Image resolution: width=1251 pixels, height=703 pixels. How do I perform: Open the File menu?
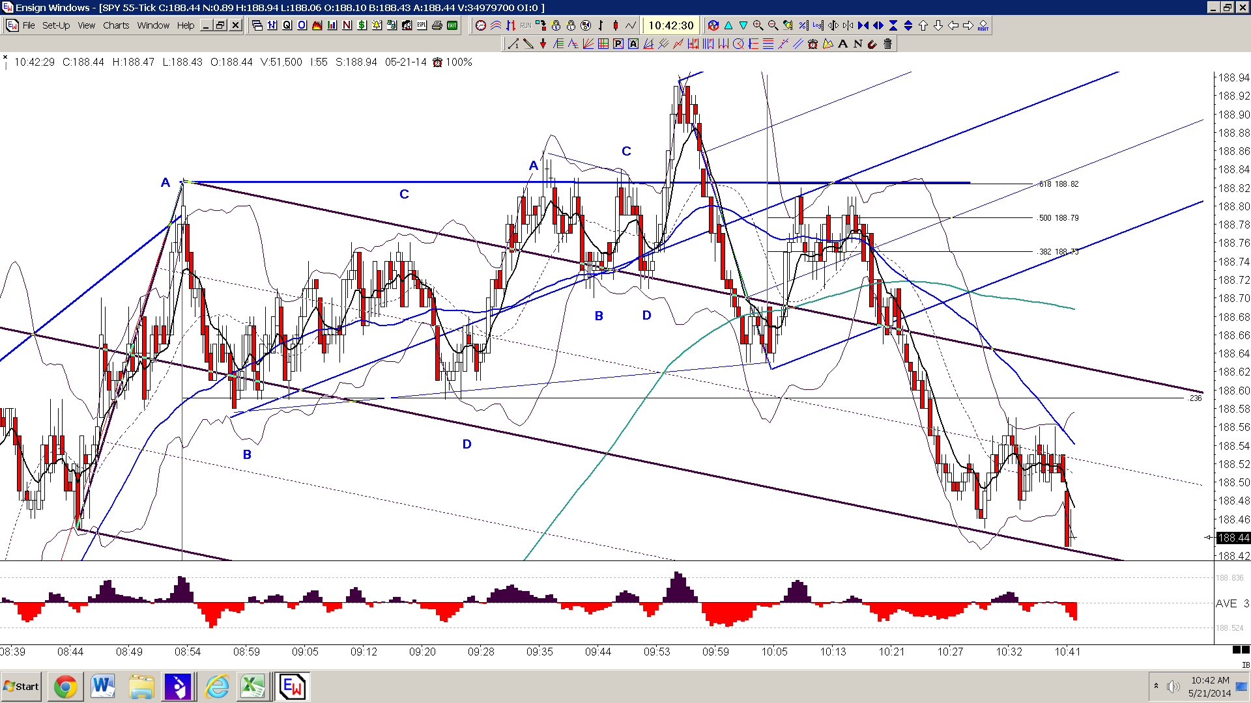29,25
